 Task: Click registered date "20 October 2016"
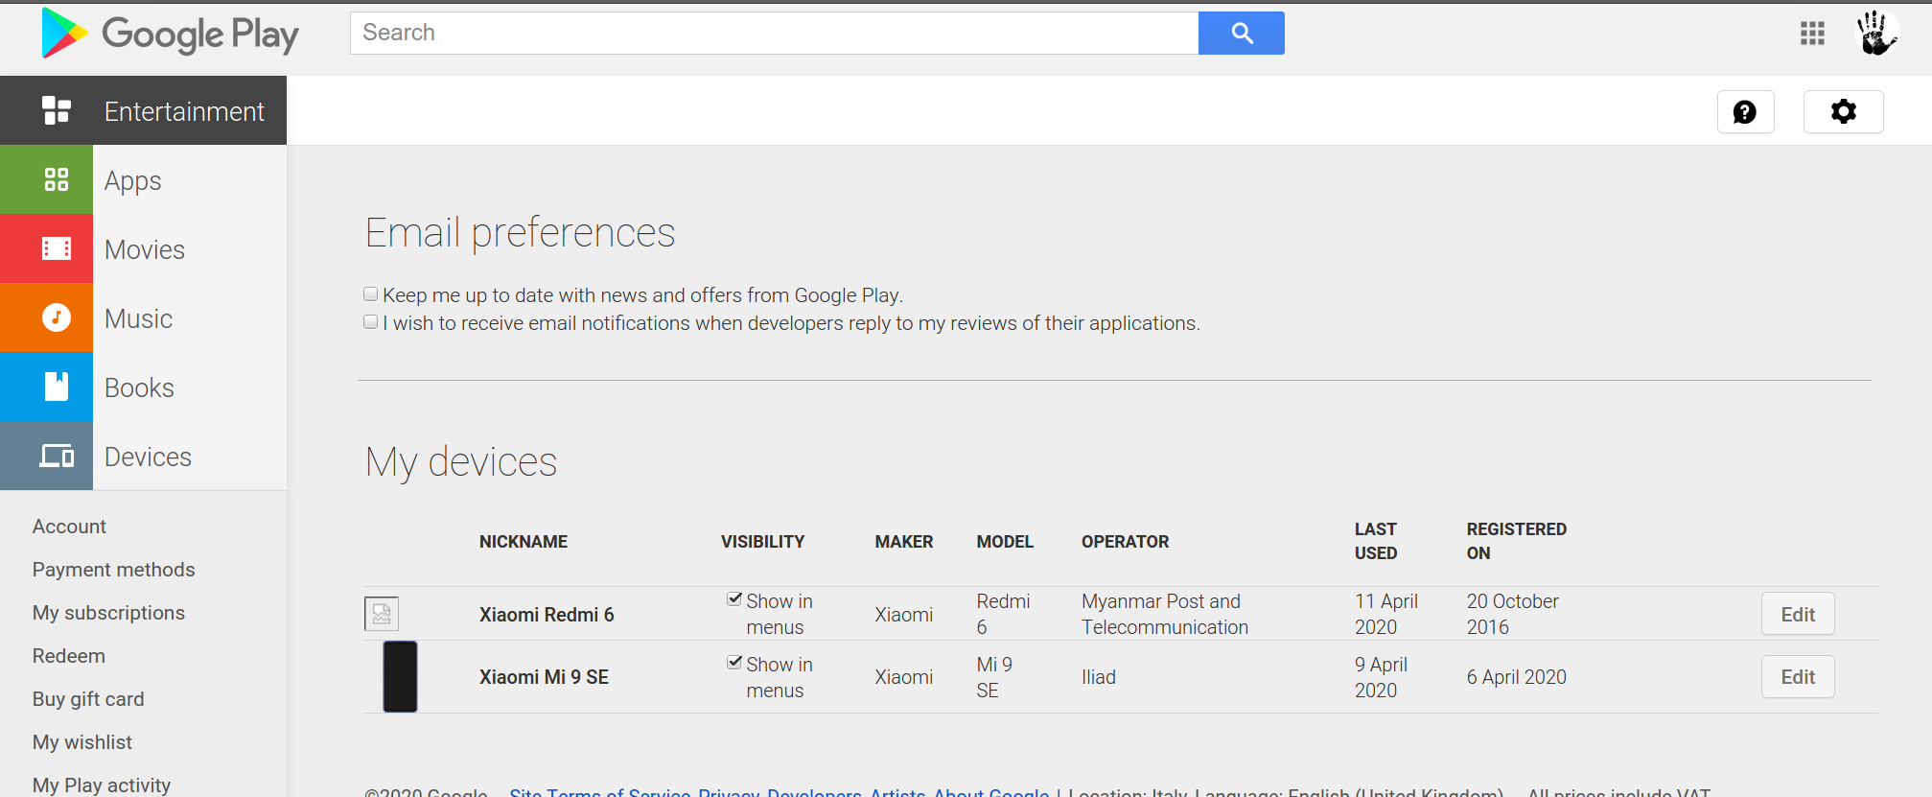[1513, 614]
